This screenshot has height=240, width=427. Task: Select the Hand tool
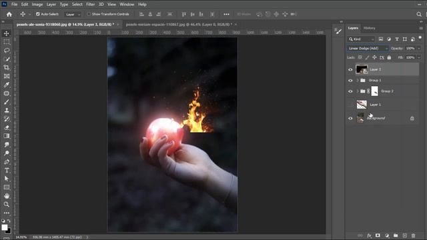point(7,195)
